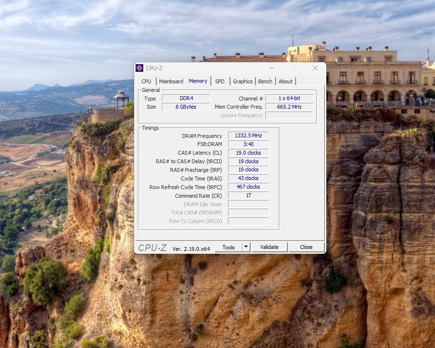
Task: Click the 1T command rate value
Action: tap(248, 195)
